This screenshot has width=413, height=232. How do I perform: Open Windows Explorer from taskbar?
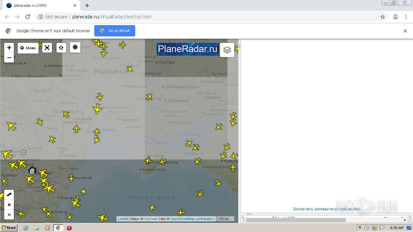[x=36, y=228]
